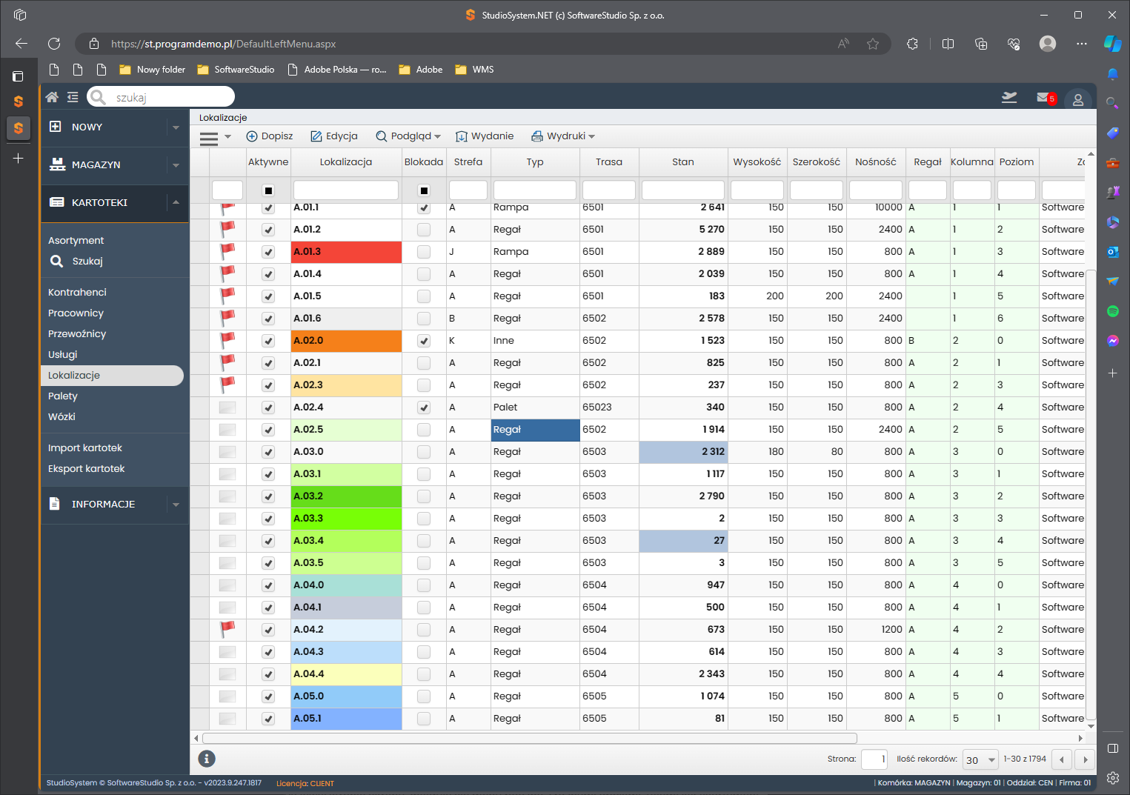Open the Copilot icon in the browser toolbar

1112,44
